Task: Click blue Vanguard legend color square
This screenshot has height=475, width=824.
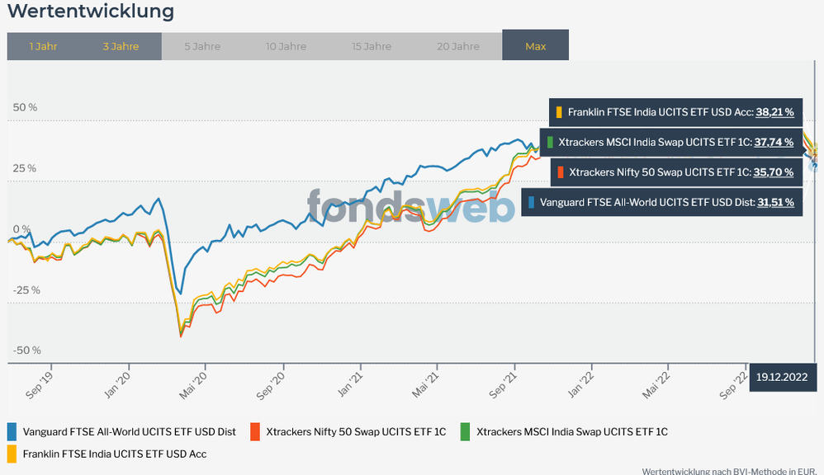Action: (12, 431)
